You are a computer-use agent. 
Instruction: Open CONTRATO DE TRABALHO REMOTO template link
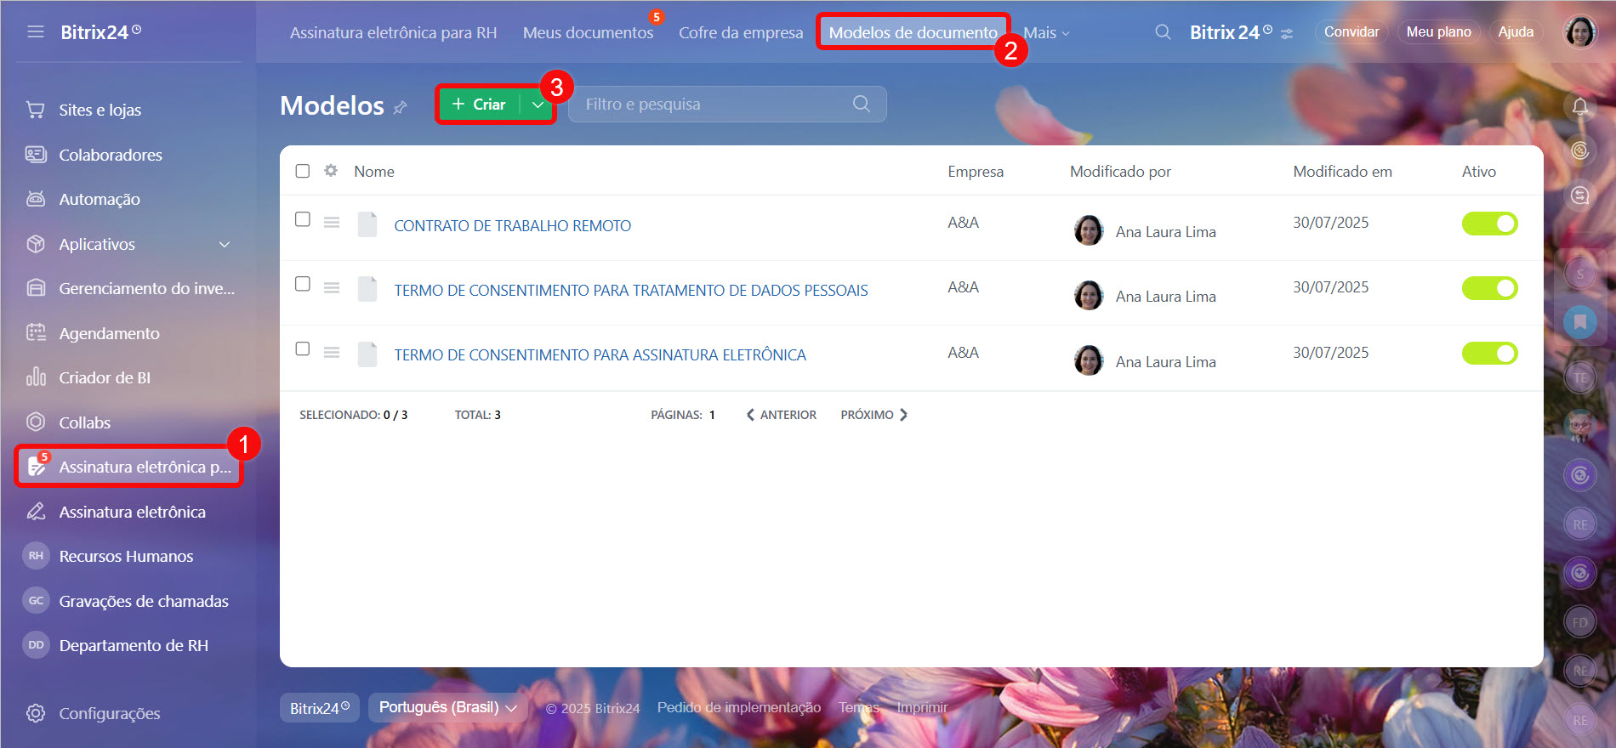512,225
